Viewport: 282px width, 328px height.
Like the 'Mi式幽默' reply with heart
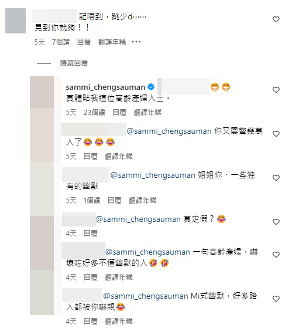[276, 299]
